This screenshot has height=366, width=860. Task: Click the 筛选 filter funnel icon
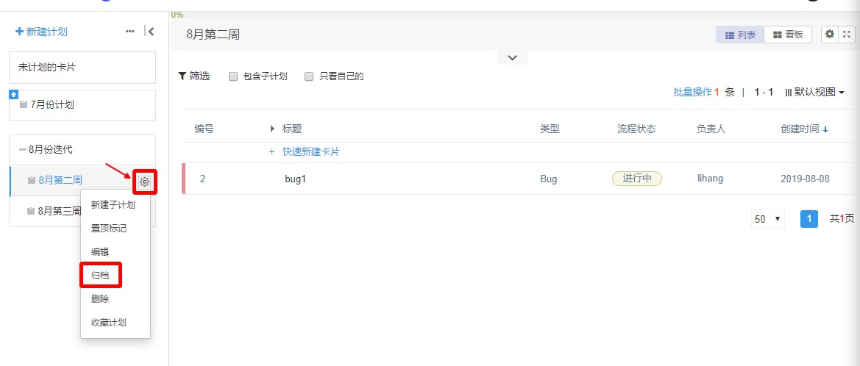(182, 76)
